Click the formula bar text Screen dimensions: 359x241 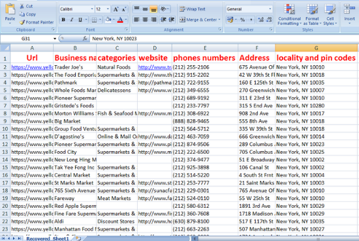114,38
